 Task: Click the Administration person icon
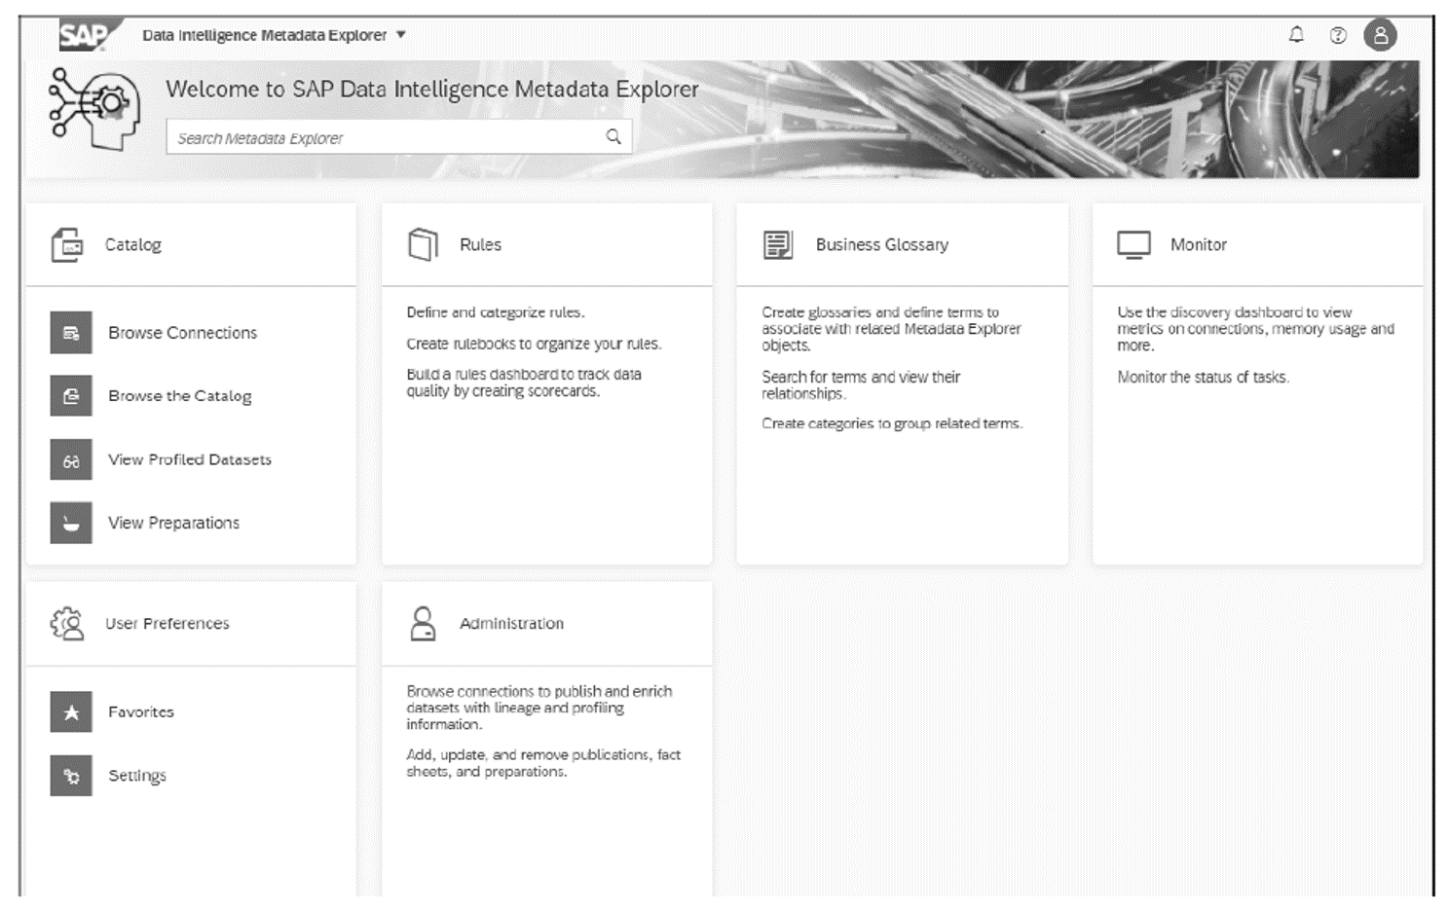coord(423,624)
